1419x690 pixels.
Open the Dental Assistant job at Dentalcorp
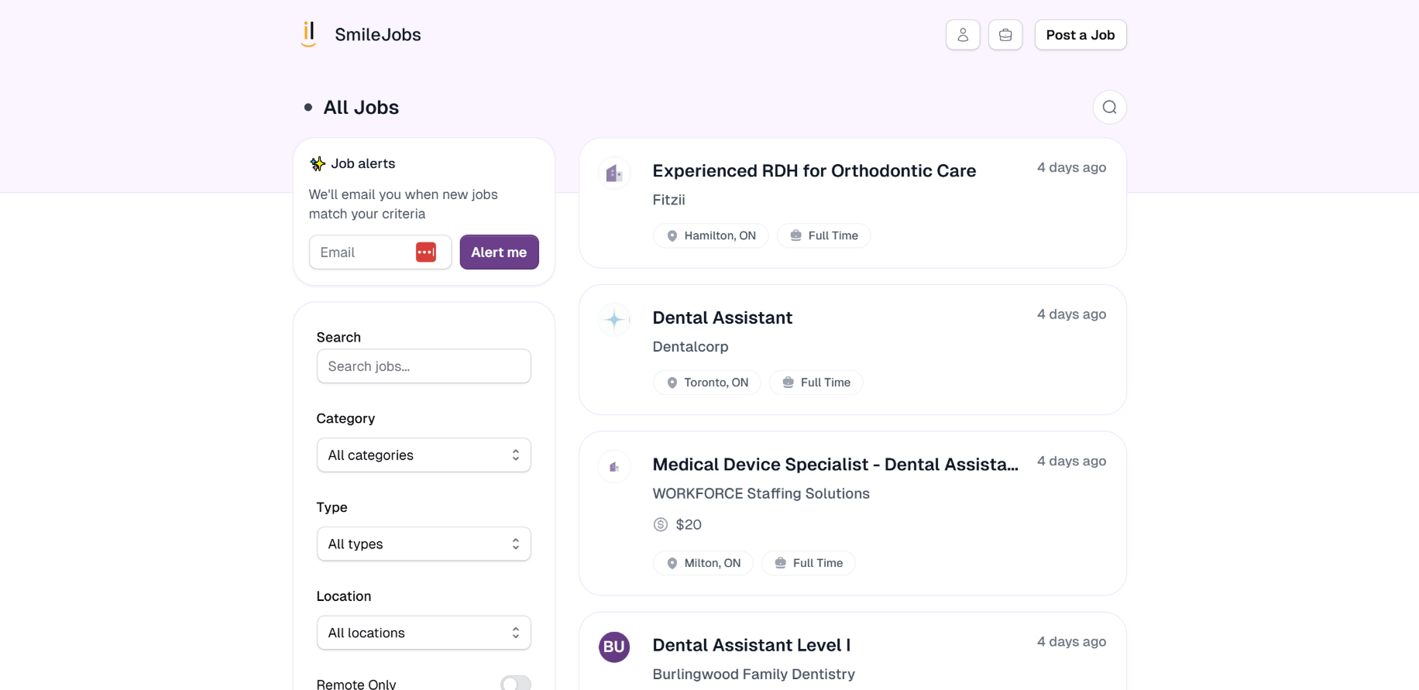point(722,318)
